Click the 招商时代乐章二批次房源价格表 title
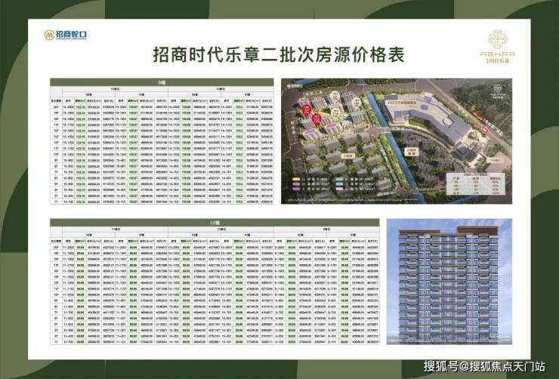559x379 pixels. (279, 55)
